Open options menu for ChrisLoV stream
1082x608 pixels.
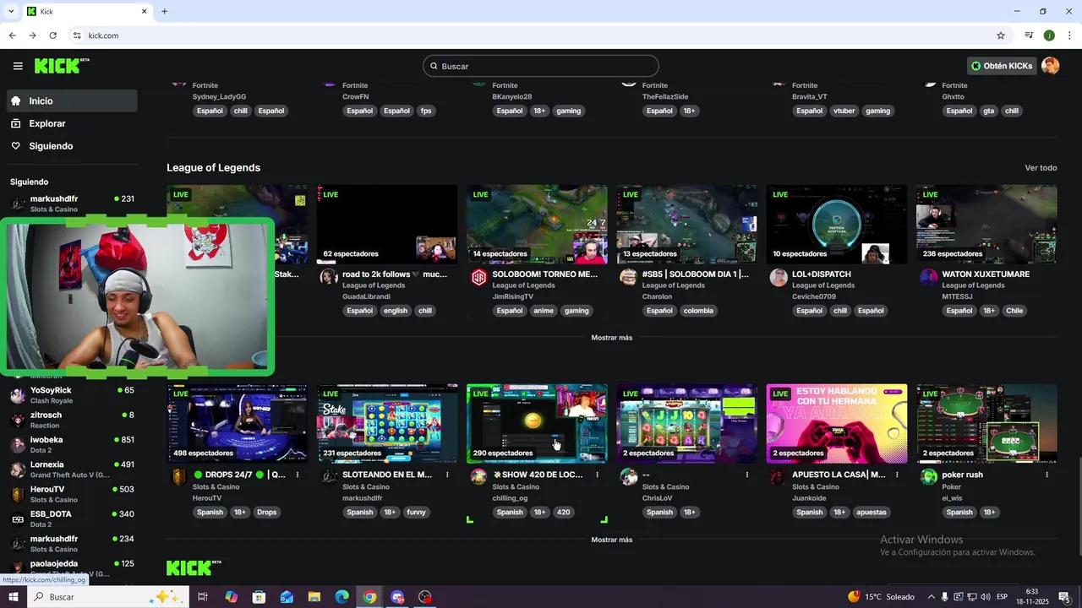coord(746,475)
